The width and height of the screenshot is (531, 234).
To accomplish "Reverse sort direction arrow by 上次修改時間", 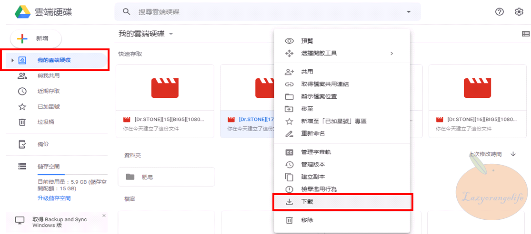I will [513, 154].
